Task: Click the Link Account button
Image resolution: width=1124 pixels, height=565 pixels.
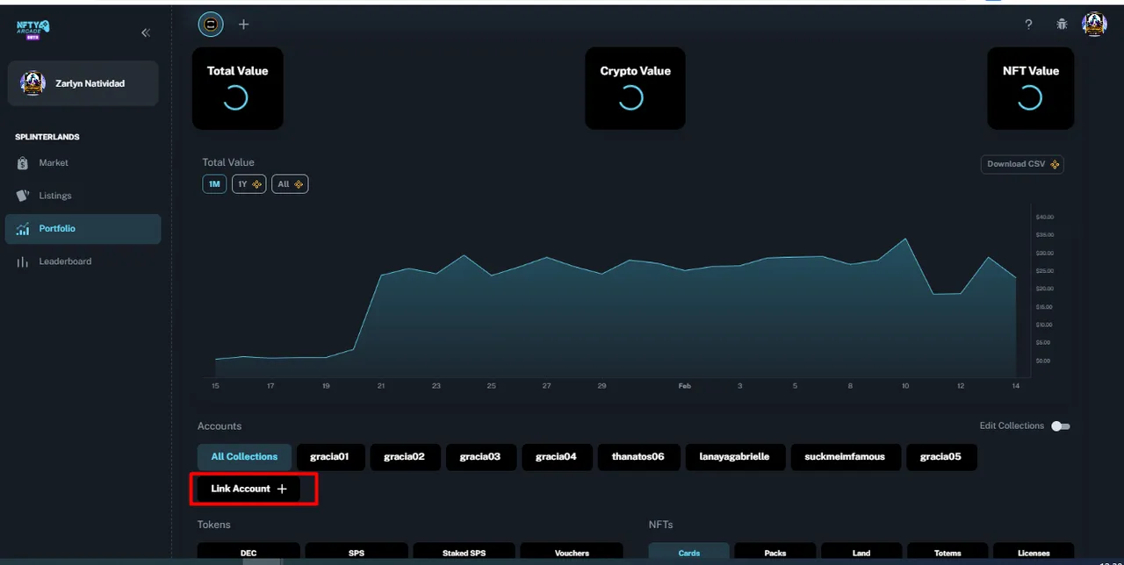Action: click(x=249, y=489)
